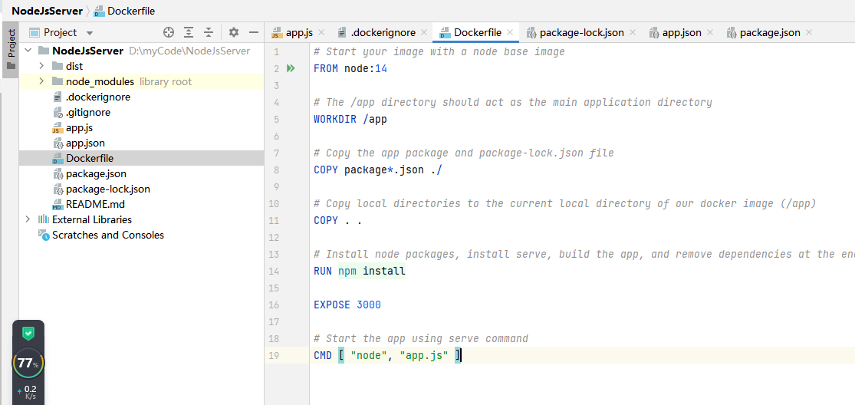855x405 pixels.
Task: Click the green shield widget icon
Action: click(28, 334)
